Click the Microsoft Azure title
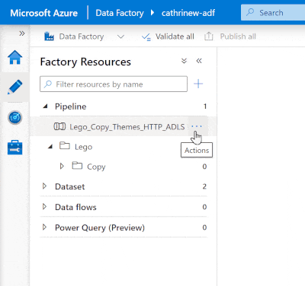This screenshot has height=286, width=305. [x=44, y=13]
